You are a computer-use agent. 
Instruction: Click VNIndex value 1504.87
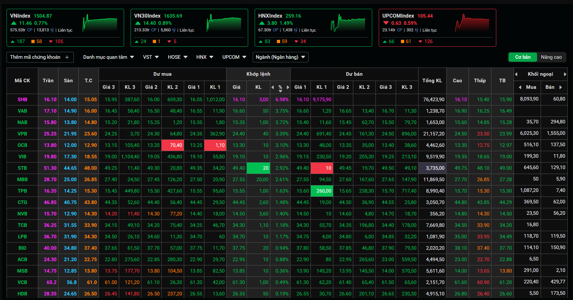pyautogui.click(x=43, y=16)
